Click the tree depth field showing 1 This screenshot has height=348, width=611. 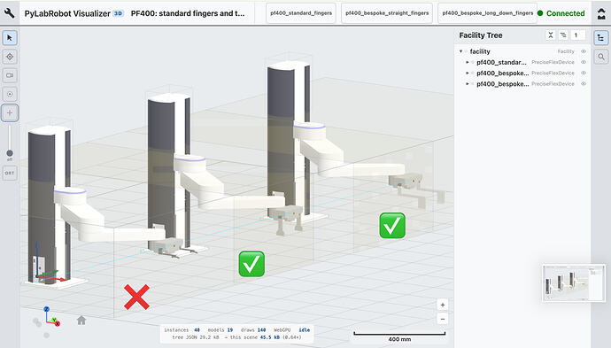pyautogui.click(x=578, y=35)
